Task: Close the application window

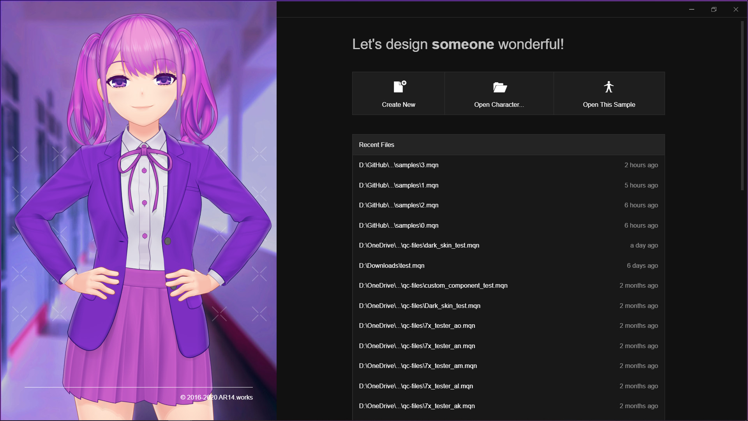Action: coord(736,9)
